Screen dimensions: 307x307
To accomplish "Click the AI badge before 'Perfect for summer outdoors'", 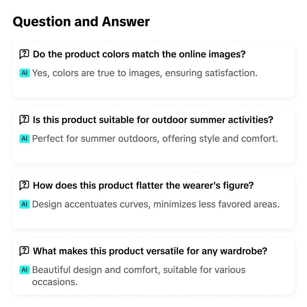I will (x=25, y=139).
